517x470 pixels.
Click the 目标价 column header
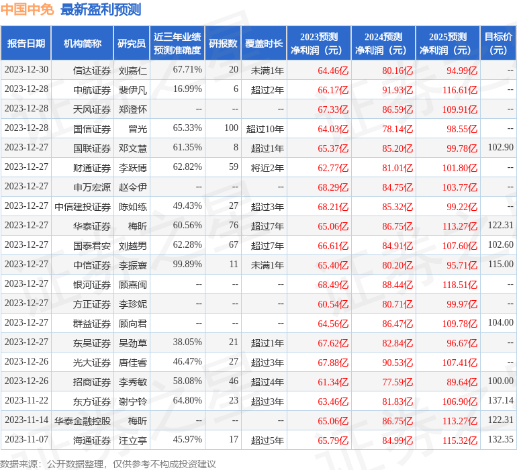tap(498, 43)
